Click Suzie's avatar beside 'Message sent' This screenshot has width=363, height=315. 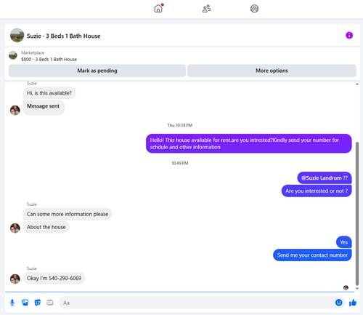[x=15, y=110]
